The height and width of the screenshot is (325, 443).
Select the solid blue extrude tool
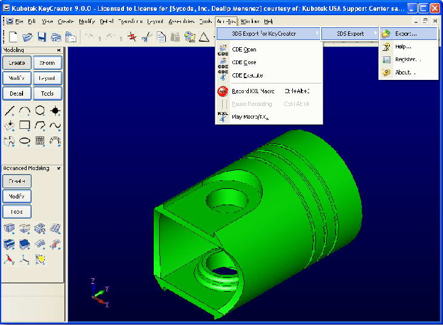coord(25,244)
